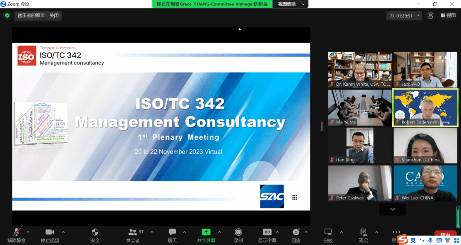Image resolution: width=461 pixels, height=245 pixels.
Task: Show captions using the CC icon
Action: [x=267, y=232]
